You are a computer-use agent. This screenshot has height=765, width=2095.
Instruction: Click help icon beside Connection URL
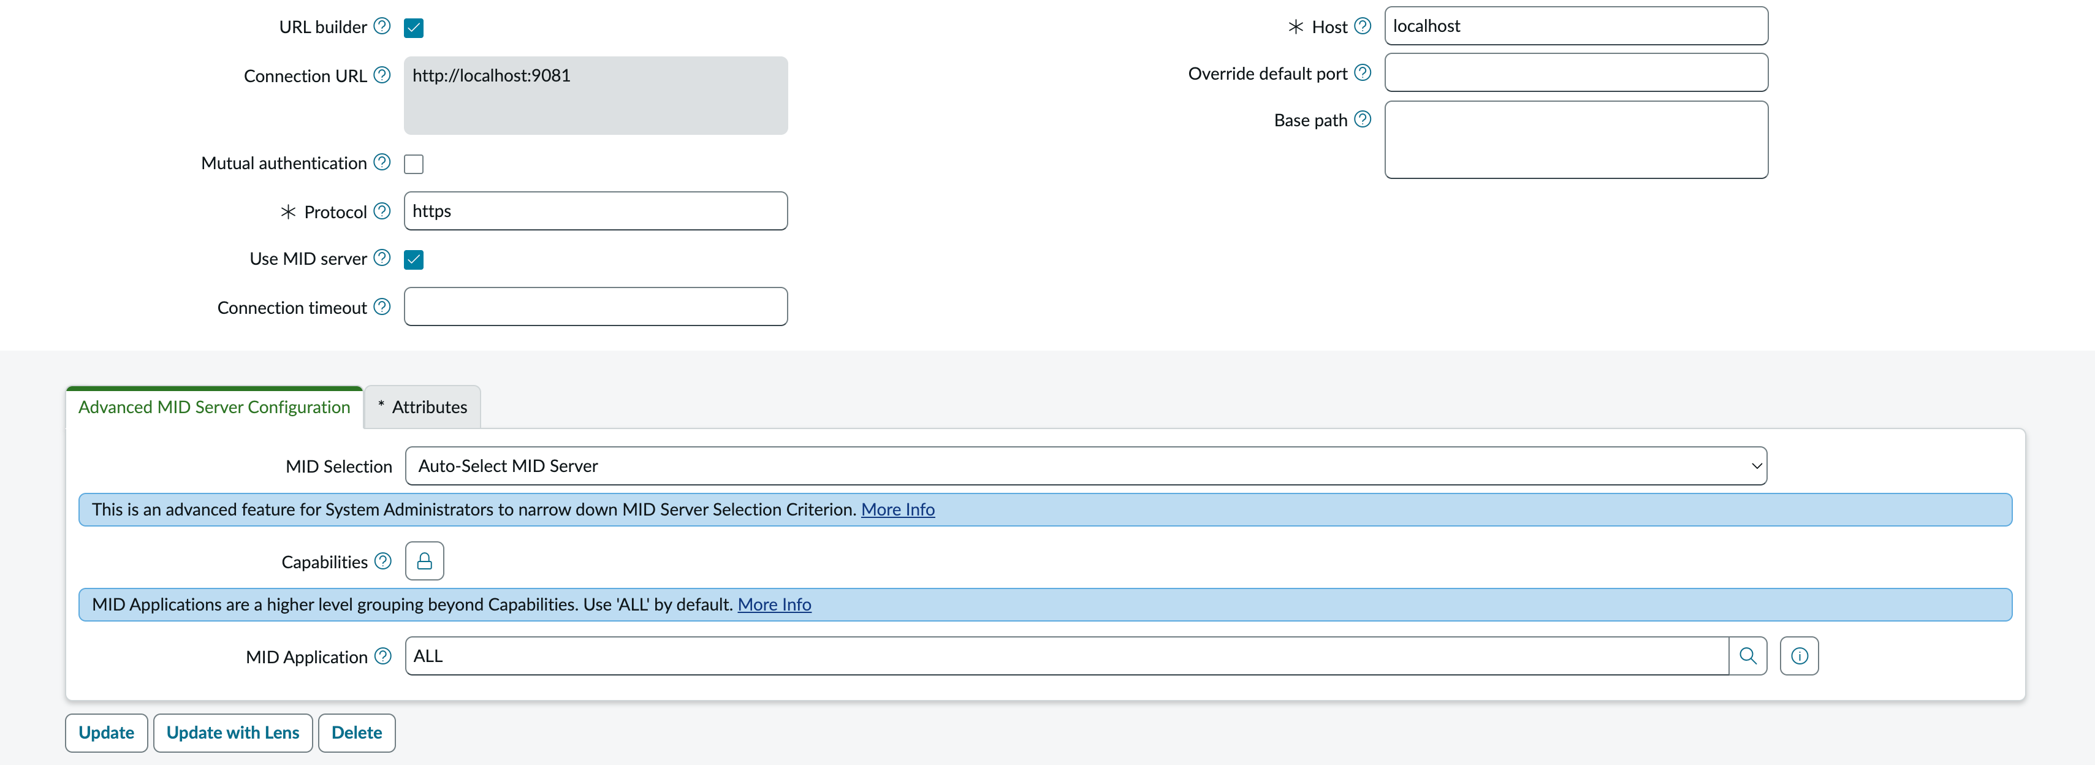381,75
